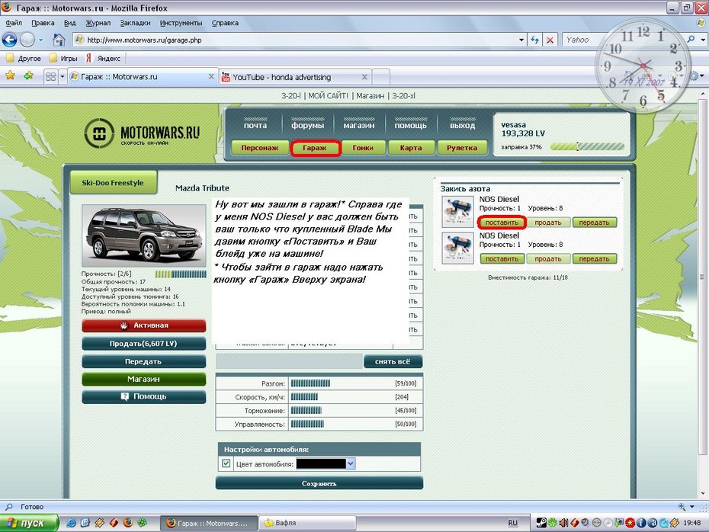Open the tab thumbnails grid icon
The image size is (709, 532).
coord(50,76)
